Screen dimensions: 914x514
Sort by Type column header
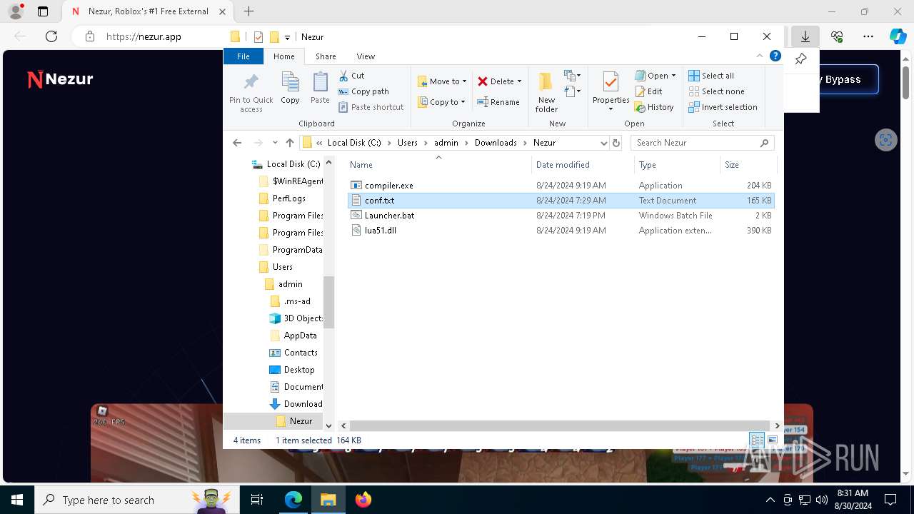(677, 165)
